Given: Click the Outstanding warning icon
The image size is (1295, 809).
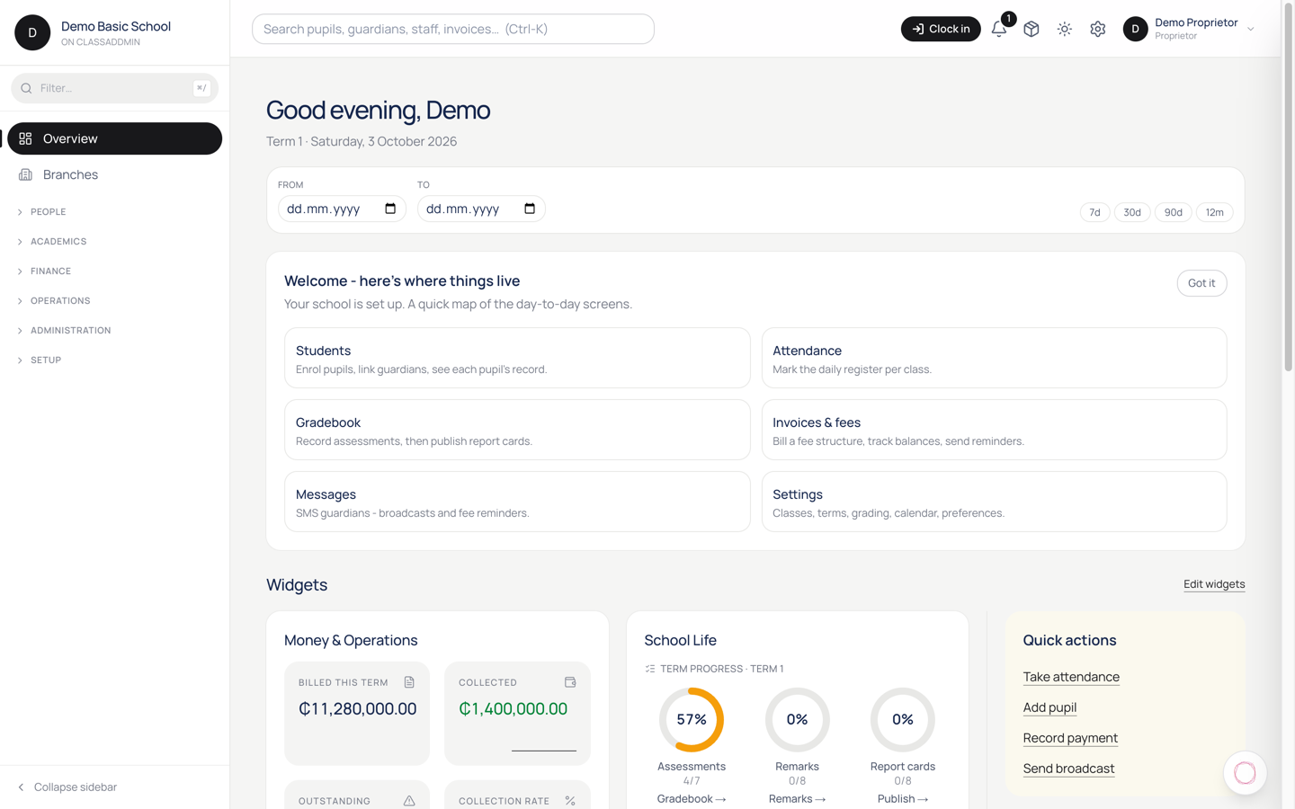Looking at the screenshot, I should pyautogui.click(x=409, y=800).
